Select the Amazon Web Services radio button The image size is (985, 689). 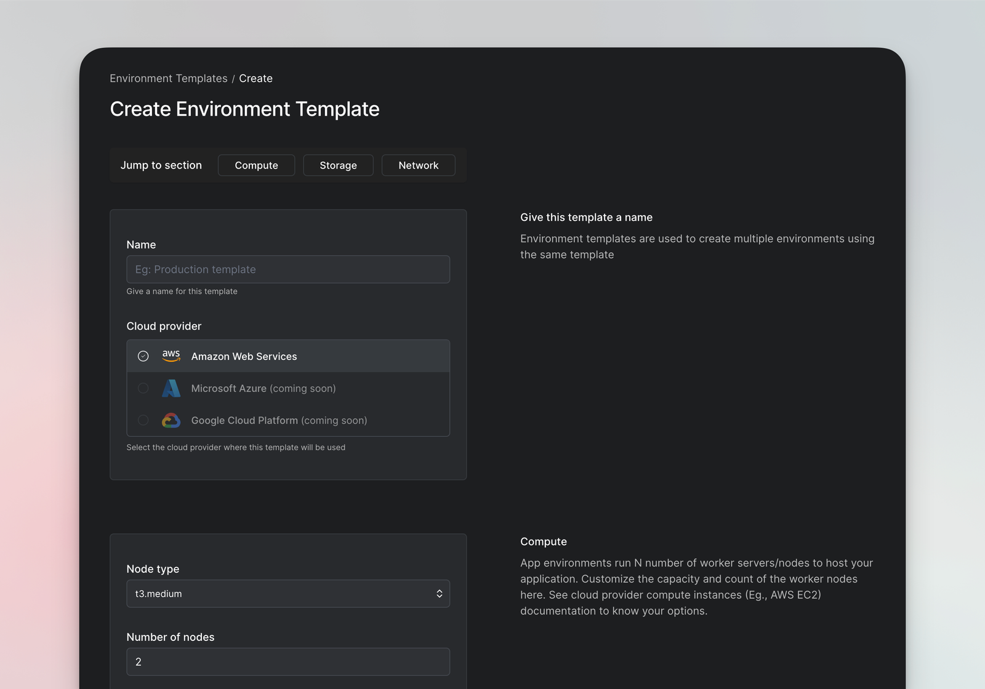pyautogui.click(x=143, y=356)
